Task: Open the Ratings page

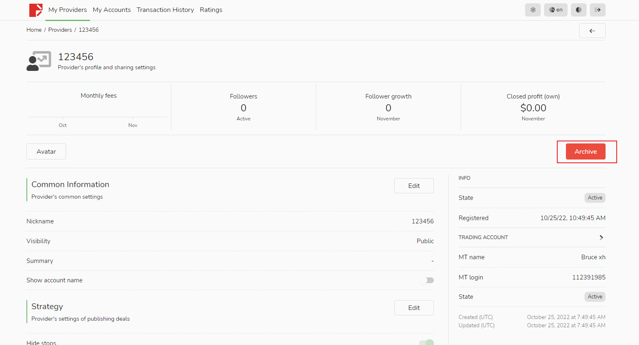Action: 211,10
